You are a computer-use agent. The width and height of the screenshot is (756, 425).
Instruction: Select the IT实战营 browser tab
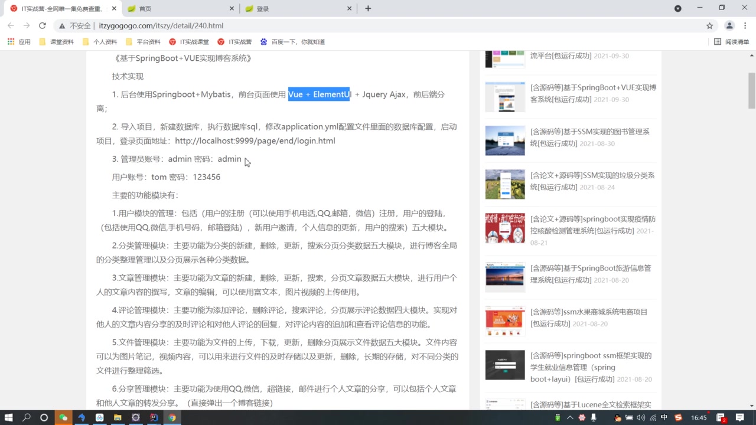(62, 8)
